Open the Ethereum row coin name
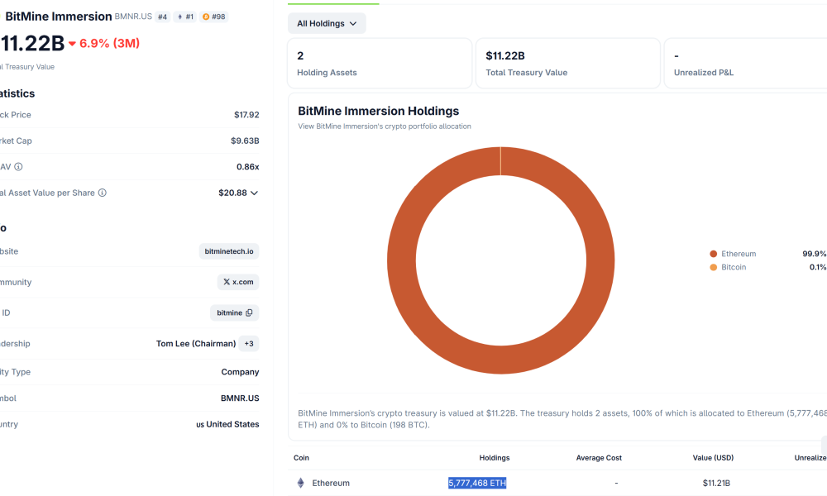The height and width of the screenshot is (496, 827). pyautogui.click(x=331, y=483)
